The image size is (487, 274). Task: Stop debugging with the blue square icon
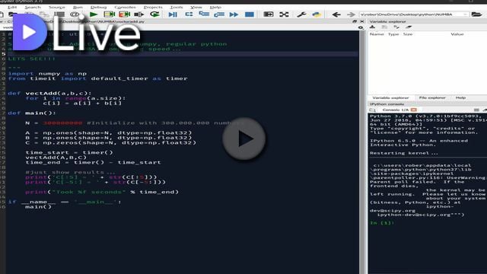(x=250, y=14)
